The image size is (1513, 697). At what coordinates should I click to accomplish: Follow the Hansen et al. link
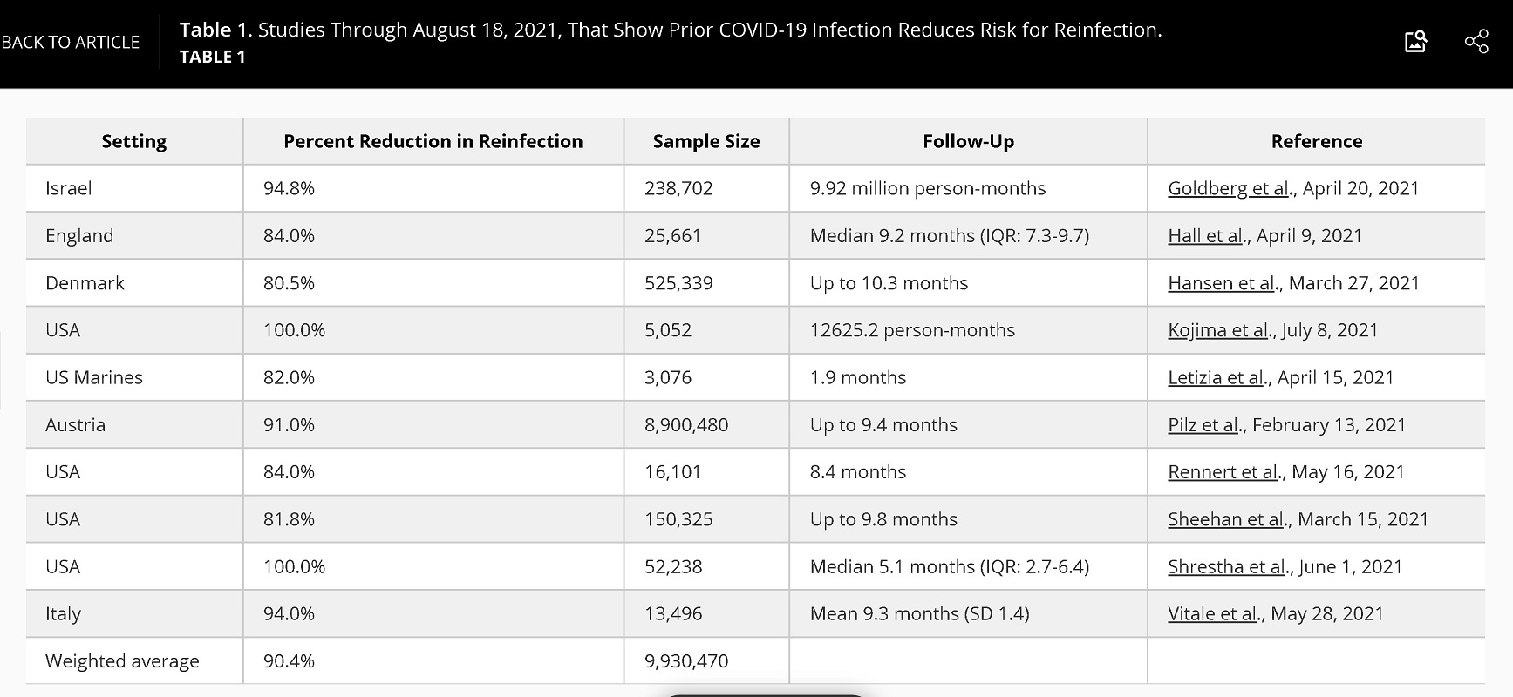pos(1223,283)
